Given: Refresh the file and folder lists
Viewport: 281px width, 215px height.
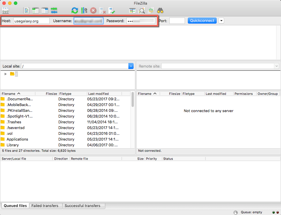Looking at the screenshot, I should pos(74,11).
